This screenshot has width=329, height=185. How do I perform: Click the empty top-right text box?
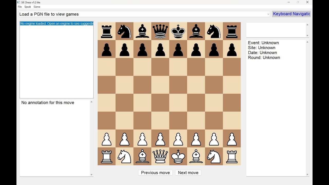(x=276, y=30)
